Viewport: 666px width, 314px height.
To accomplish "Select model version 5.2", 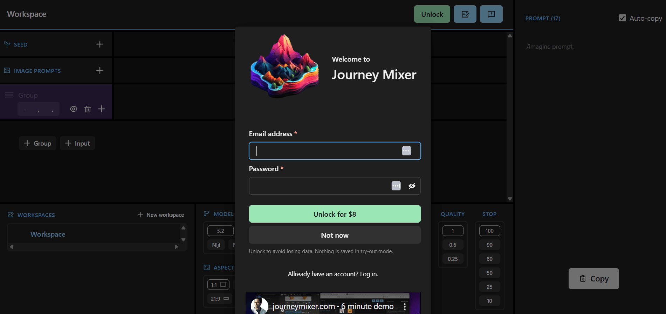I will (220, 231).
